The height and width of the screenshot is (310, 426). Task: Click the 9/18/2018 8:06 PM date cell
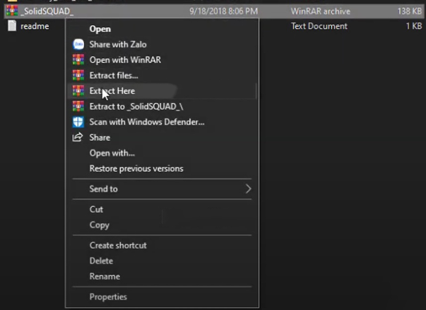click(x=224, y=11)
